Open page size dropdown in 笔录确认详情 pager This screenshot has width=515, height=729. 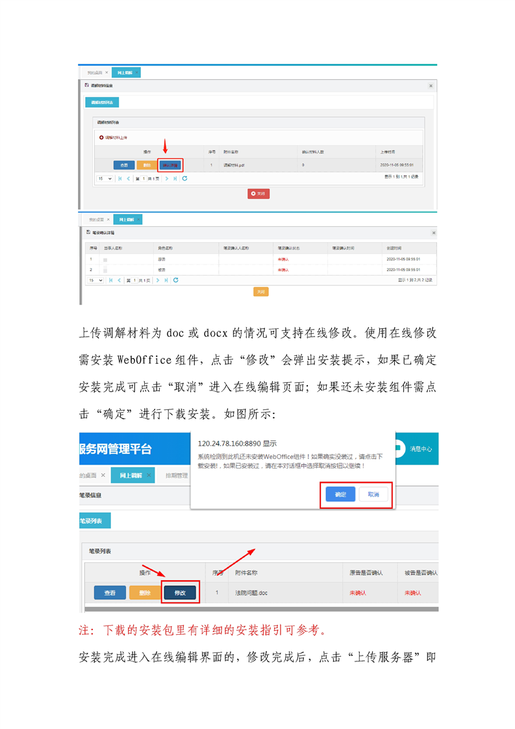click(x=95, y=280)
